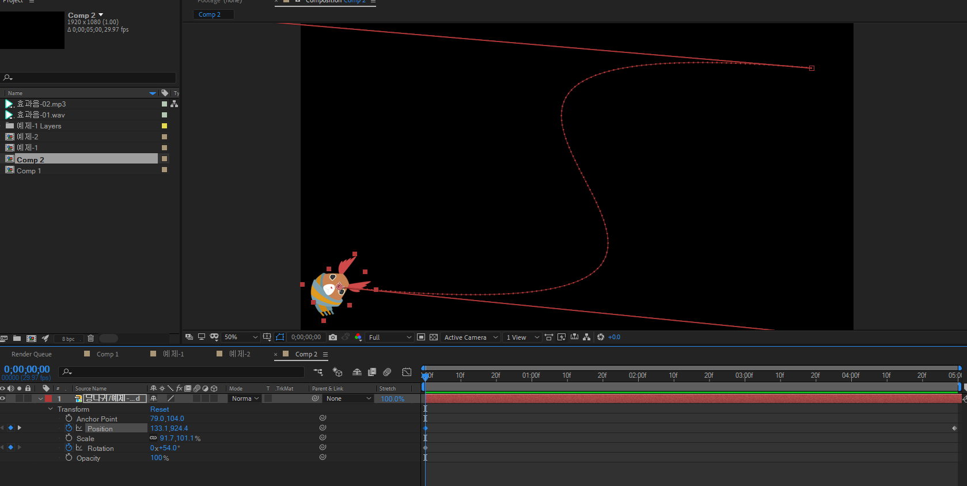Open Comp Flowchart from viewer
The image size is (967, 486).
pos(587,337)
